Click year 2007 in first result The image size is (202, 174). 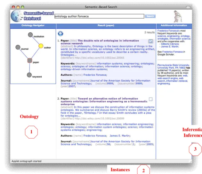pos(72,86)
